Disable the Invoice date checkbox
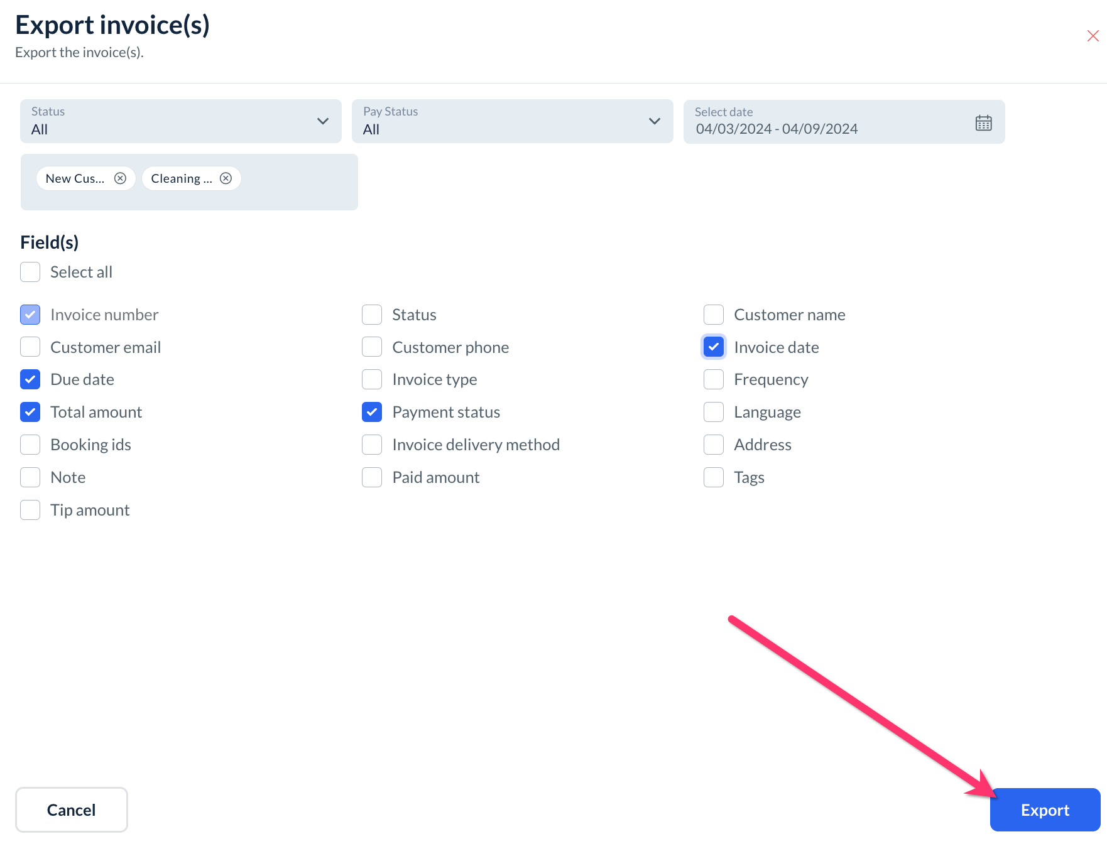This screenshot has height=844, width=1107. (714, 347)
